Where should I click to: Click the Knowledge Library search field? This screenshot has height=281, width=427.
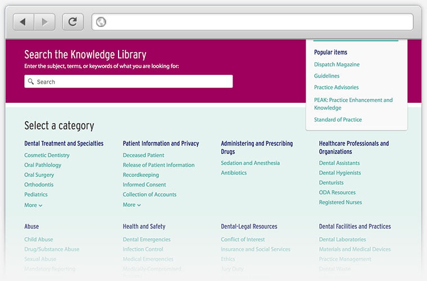coord(129,81)
